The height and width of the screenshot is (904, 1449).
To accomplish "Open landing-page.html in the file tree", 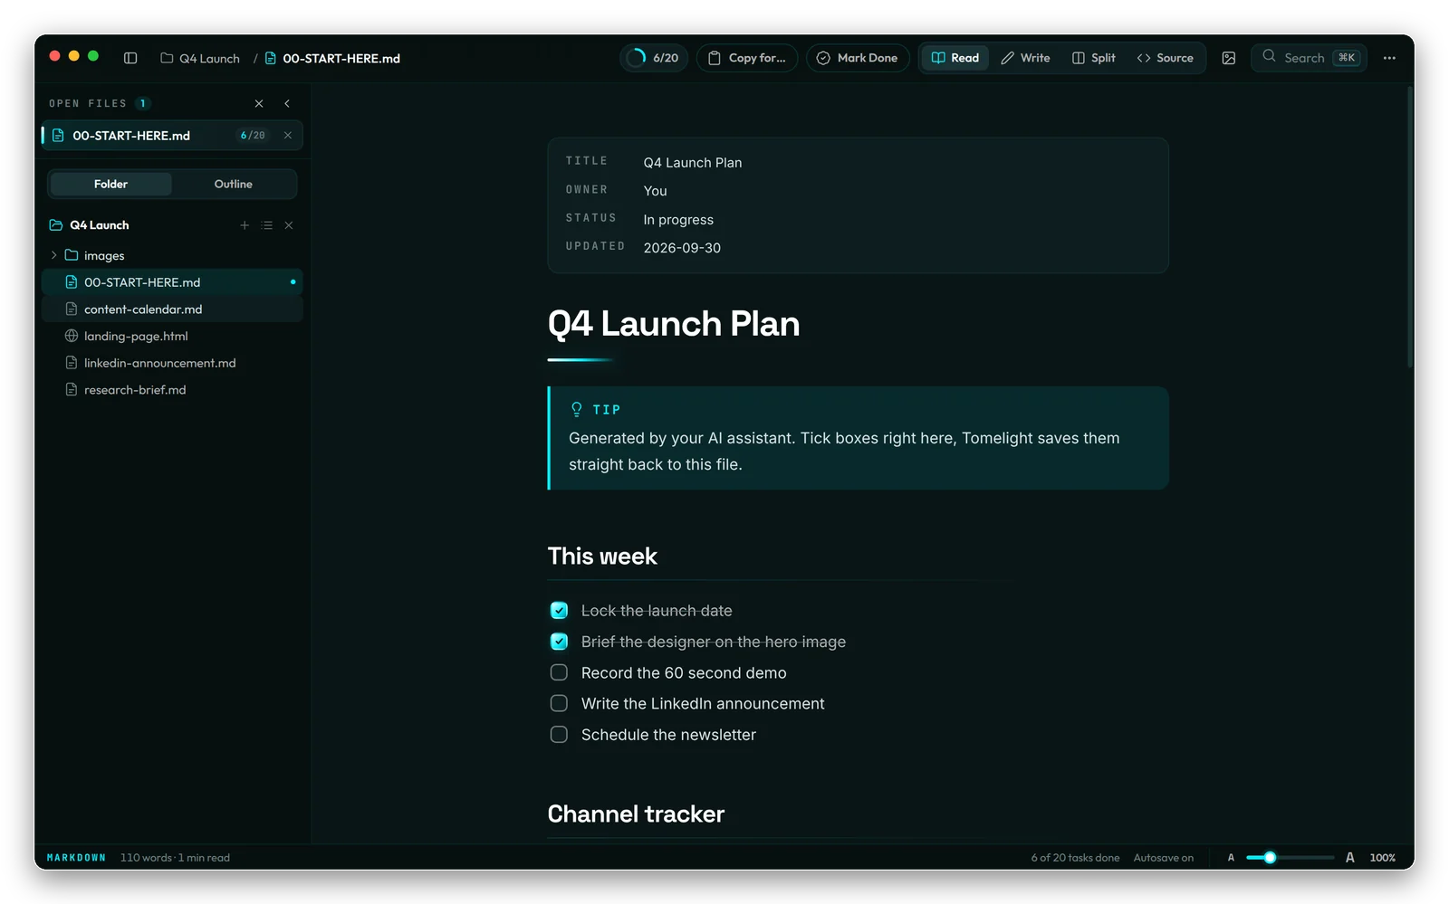I will [x=172, y=336].
